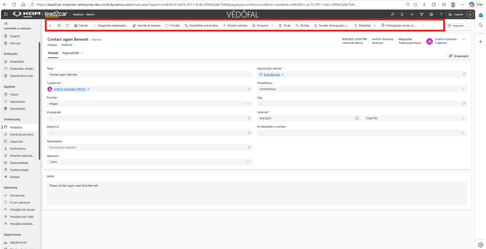Open the record in a new window
The width and height of the screenshot is (486, 249).
pyautogui.click(x=67, y=25)
